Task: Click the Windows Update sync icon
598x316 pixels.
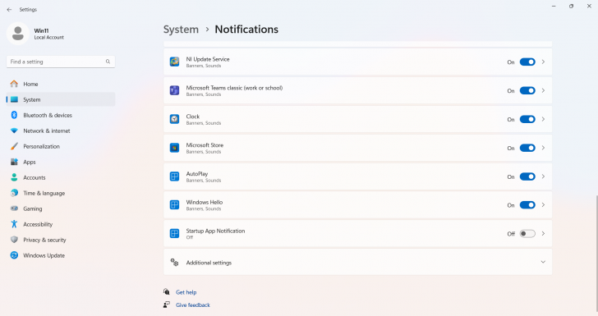Action: pyautogui.click(x=14, y=255)
